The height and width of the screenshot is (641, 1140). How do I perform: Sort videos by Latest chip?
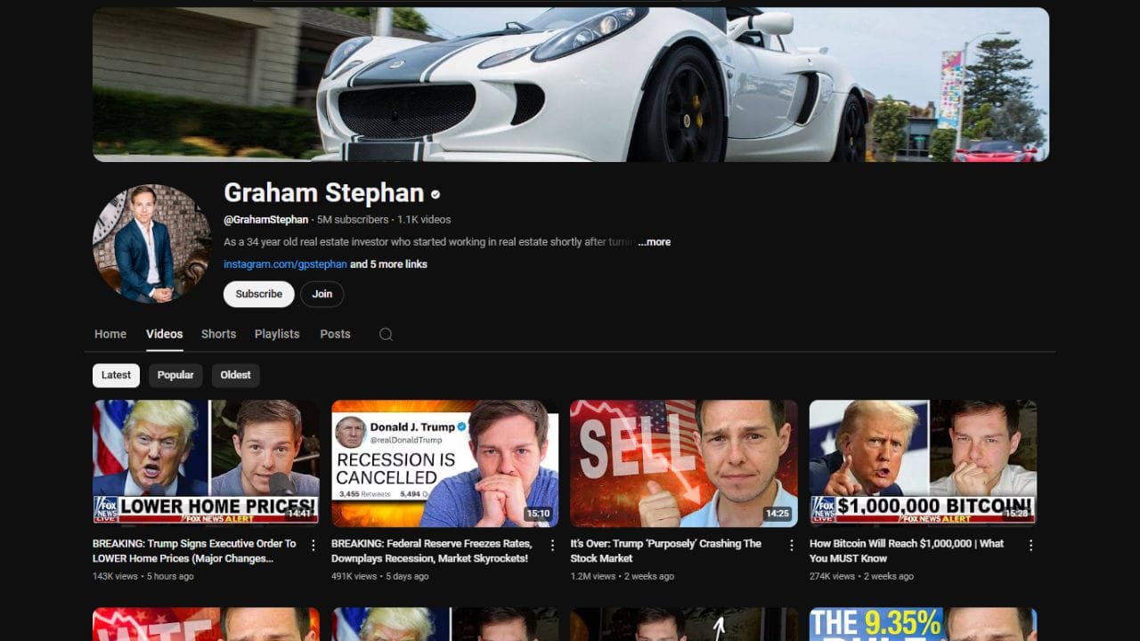[116, 375]
